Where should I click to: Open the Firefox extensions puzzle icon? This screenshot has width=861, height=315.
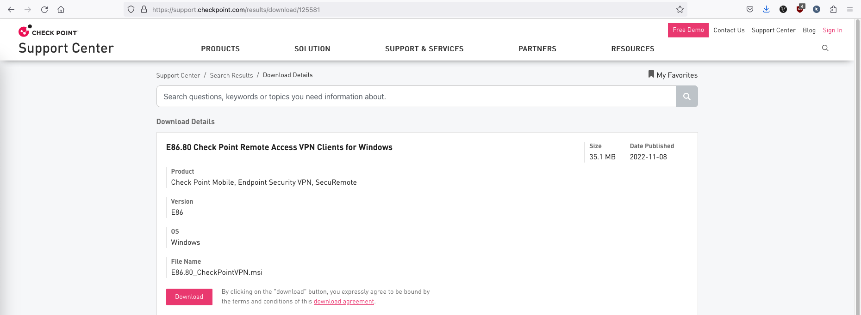(833, 9)
